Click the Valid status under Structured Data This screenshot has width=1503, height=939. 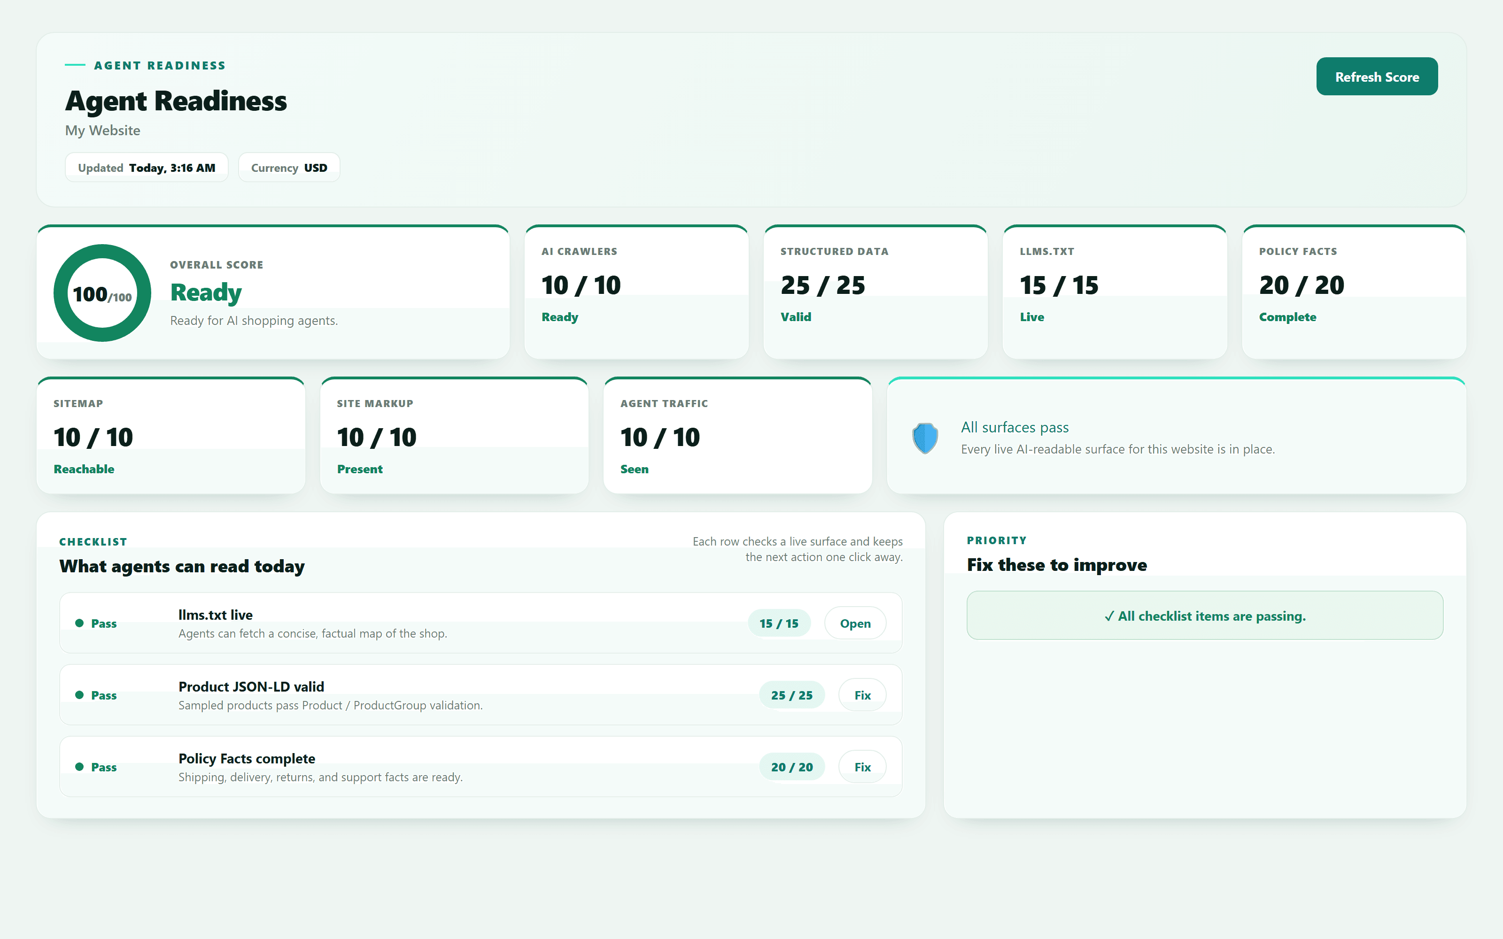tap(796, 317)
